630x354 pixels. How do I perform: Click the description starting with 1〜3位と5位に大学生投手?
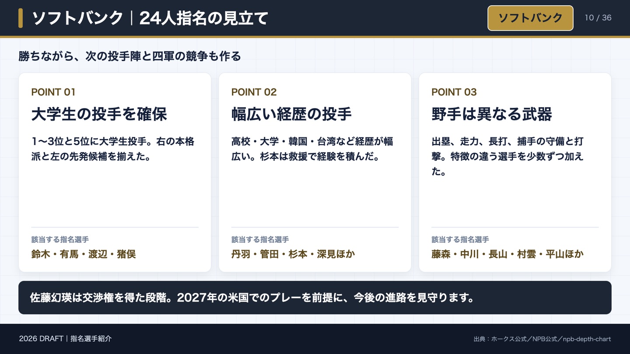[x=113, y=149]
